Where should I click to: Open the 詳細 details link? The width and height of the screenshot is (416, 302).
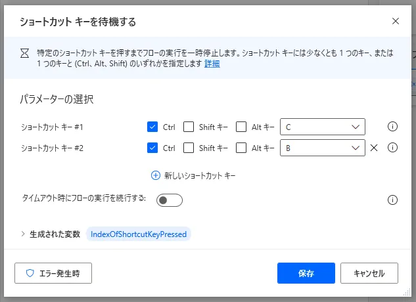pyautogui.click(x=212, y=64)
